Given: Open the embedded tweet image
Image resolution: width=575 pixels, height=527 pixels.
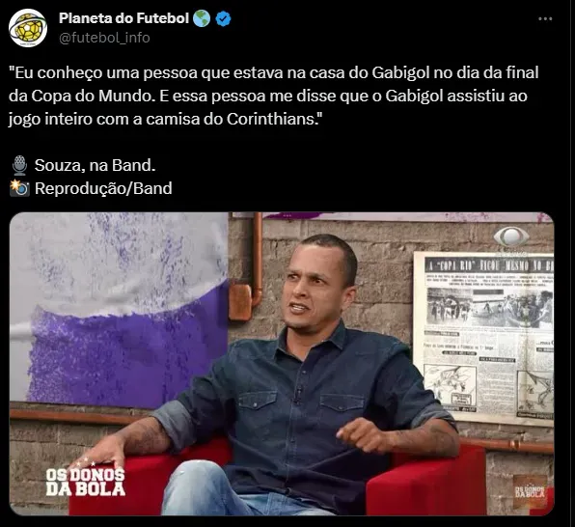Looking at the screenshot, I should (282, 364).
